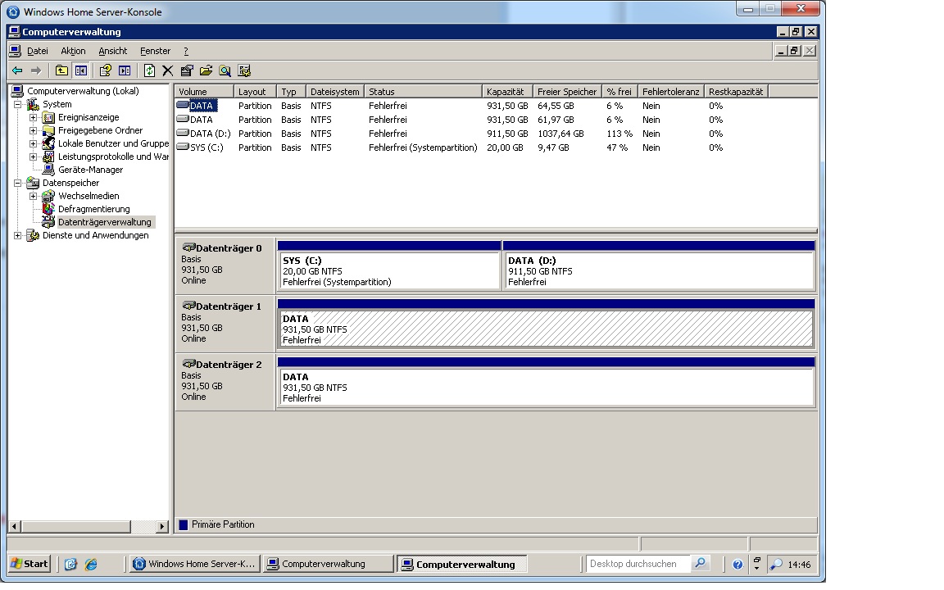Click the tree pane scrollbar left arrow
The width and height of the screenshot is (944, 590).
(15, 526)
